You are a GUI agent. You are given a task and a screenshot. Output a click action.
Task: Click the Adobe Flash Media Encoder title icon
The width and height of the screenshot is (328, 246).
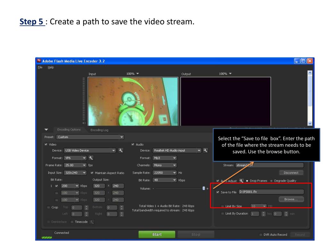[x=39, y=61]
